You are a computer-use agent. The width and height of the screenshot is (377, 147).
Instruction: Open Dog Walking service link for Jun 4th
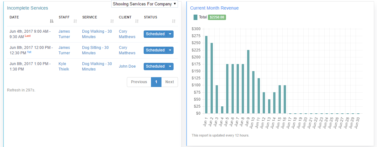97,34
